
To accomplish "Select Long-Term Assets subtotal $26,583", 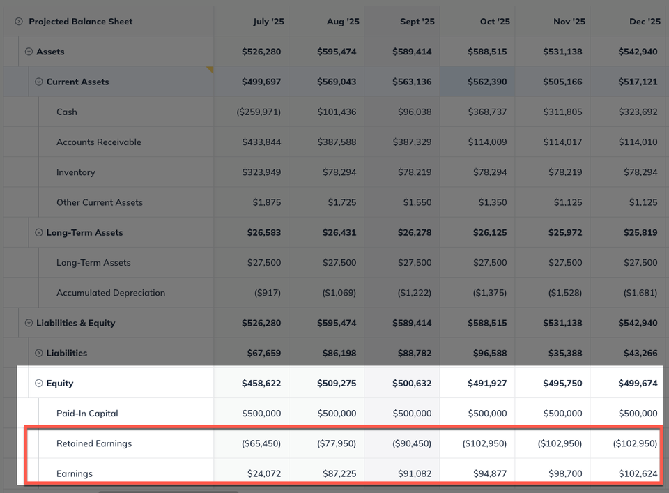I will (x=264, y=233).
